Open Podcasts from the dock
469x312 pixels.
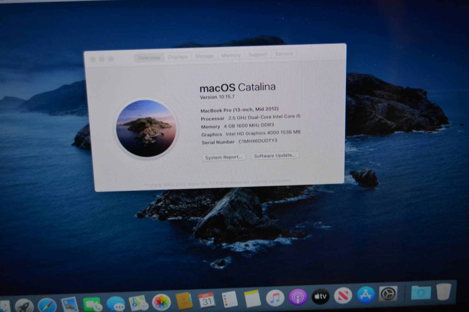[298, 297]
